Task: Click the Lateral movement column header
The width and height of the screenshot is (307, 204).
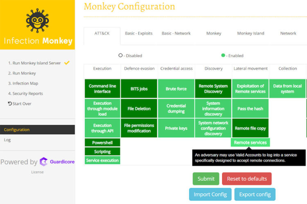Action: 251,69
